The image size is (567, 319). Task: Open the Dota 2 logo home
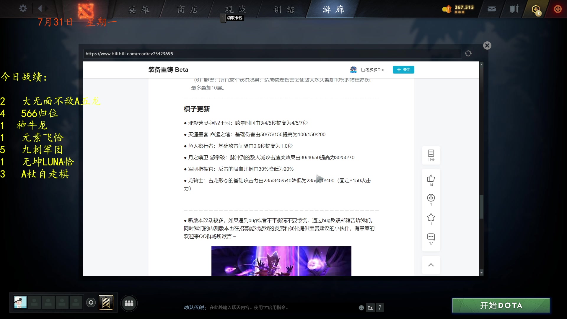click(86, 11)
